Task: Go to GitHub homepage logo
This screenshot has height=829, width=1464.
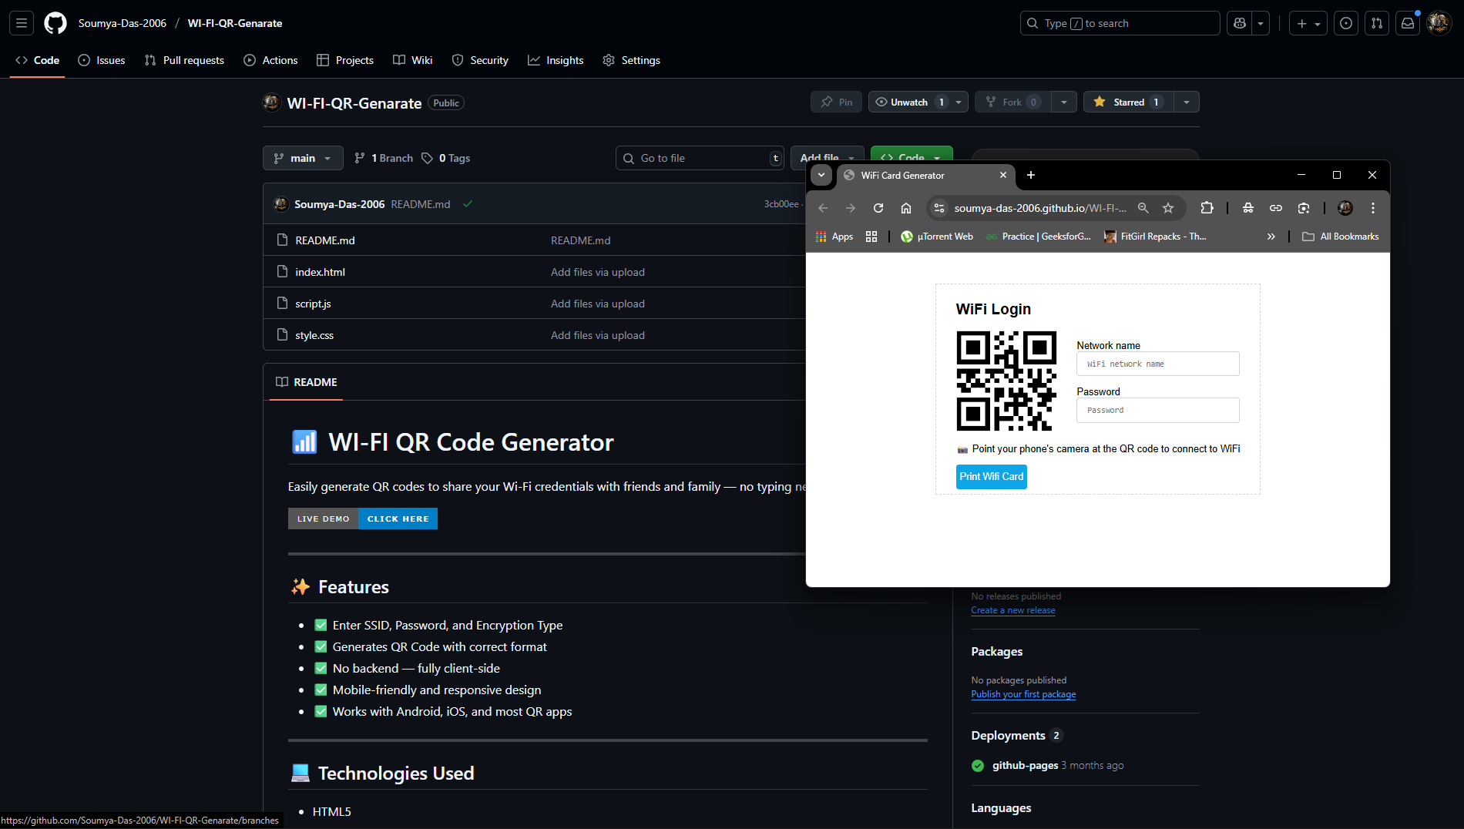Action: tap(55, 23)
